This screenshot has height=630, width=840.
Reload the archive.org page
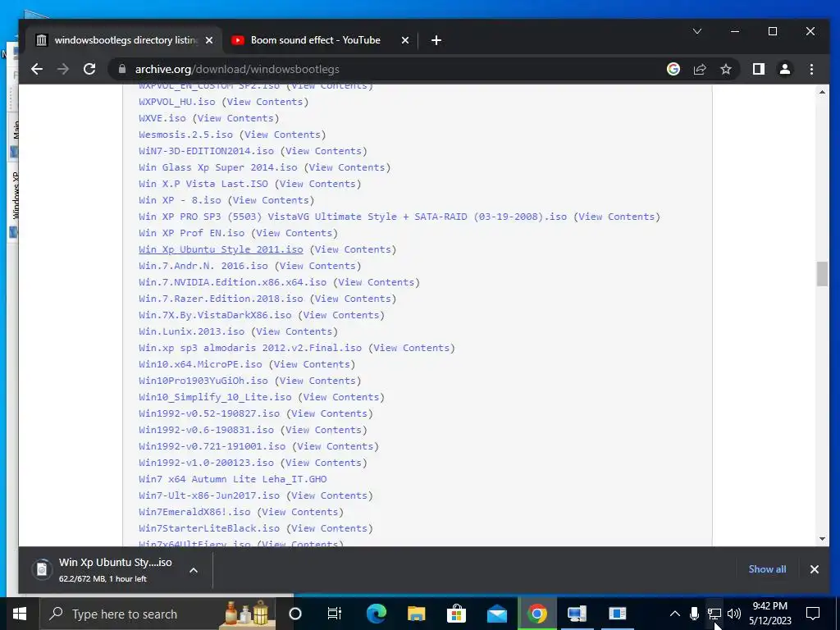89,69
